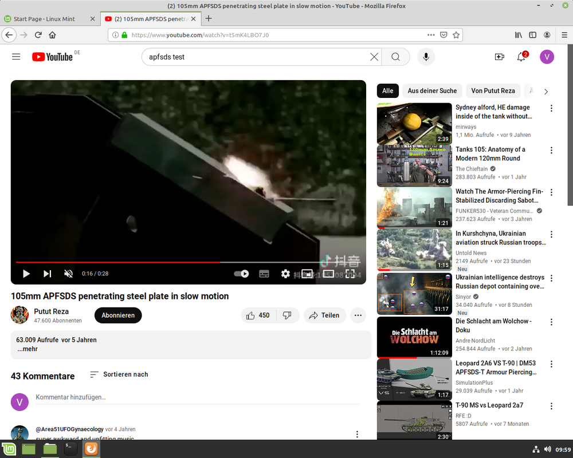Show more filter chips with the arrow

[x=546, y=91]
